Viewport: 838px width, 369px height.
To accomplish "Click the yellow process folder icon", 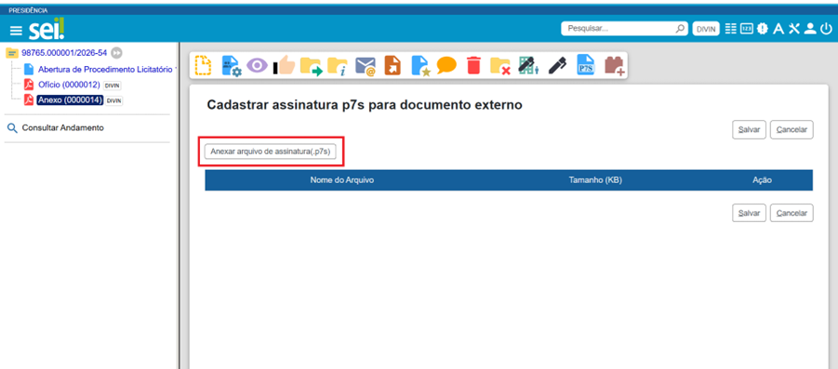I will coord(12,53).
